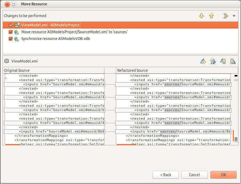Go to previous difference in compare viewer
Viewport: 241px width, 184px height.
coord(213,61)
